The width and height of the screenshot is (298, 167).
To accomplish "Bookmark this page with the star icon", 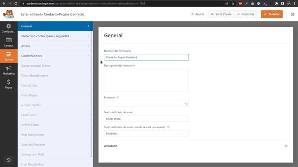I will (233, 3).
